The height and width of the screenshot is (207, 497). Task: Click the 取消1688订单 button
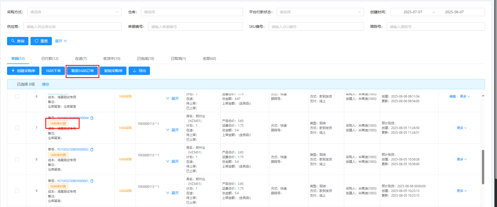click(x=82, y=71)
